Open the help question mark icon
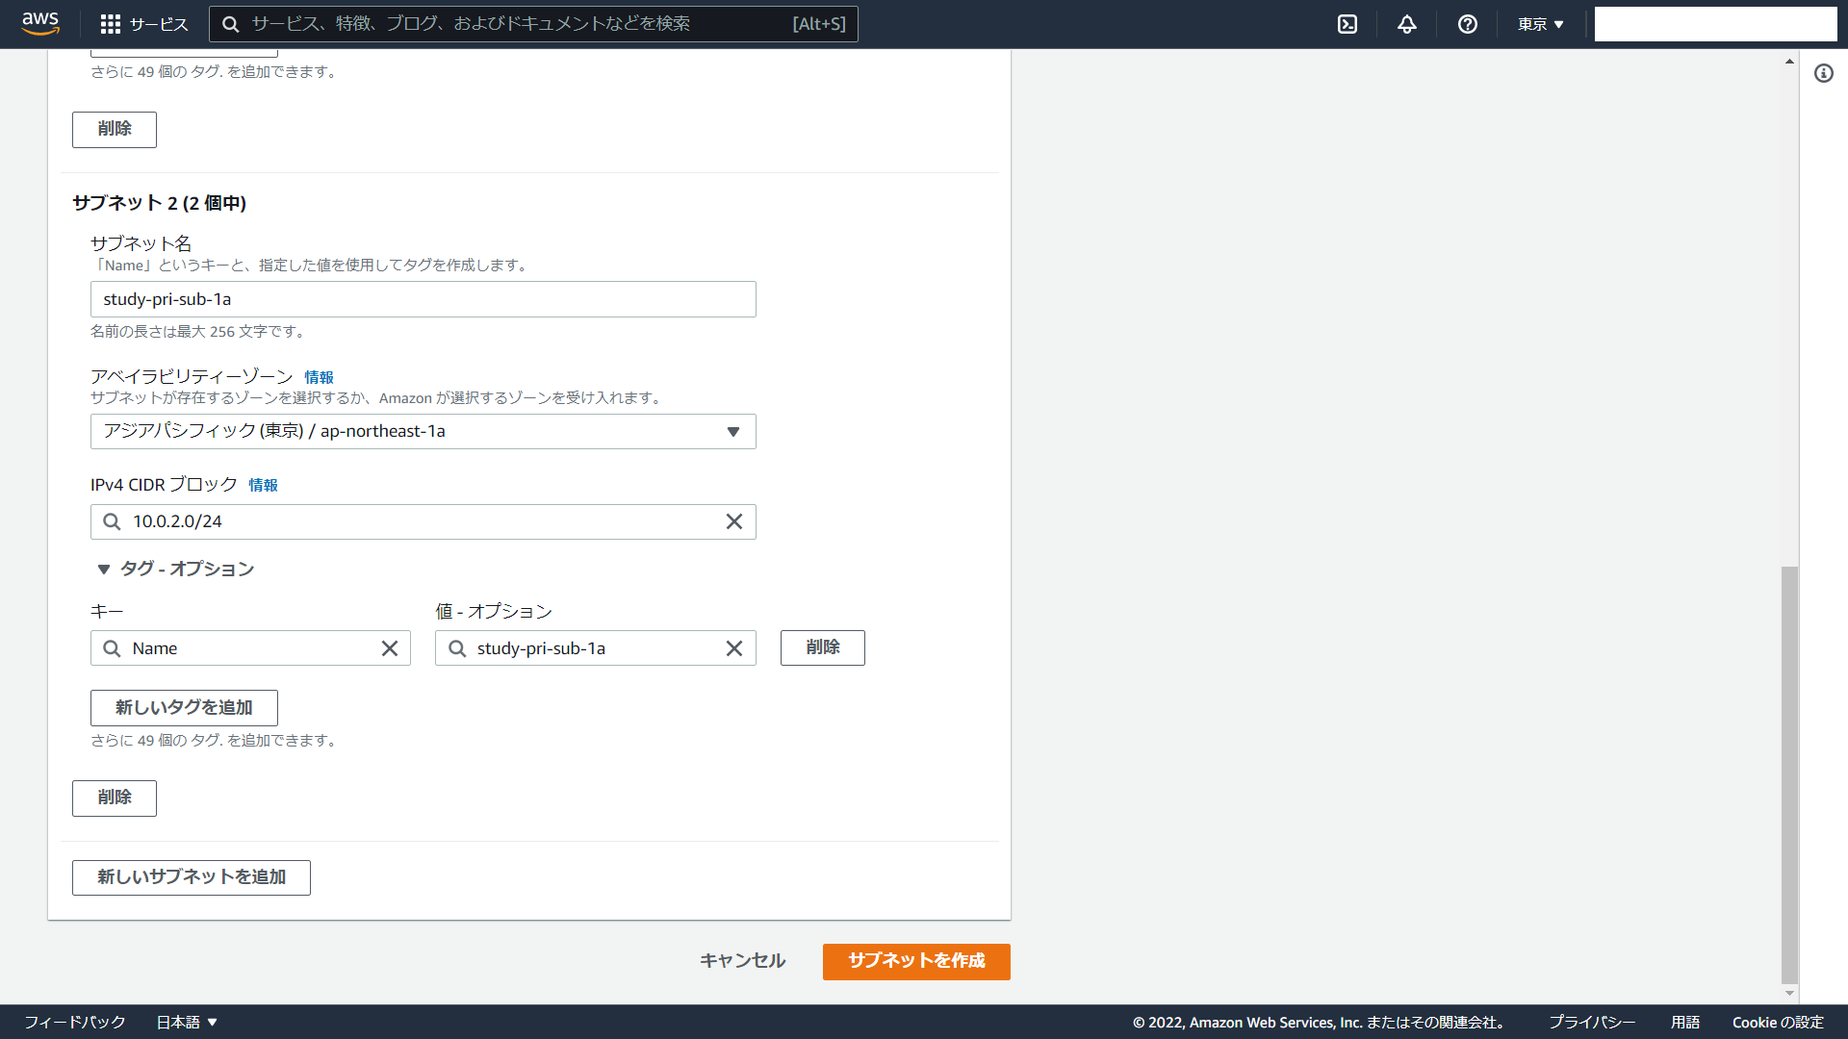 point(1467,24)
